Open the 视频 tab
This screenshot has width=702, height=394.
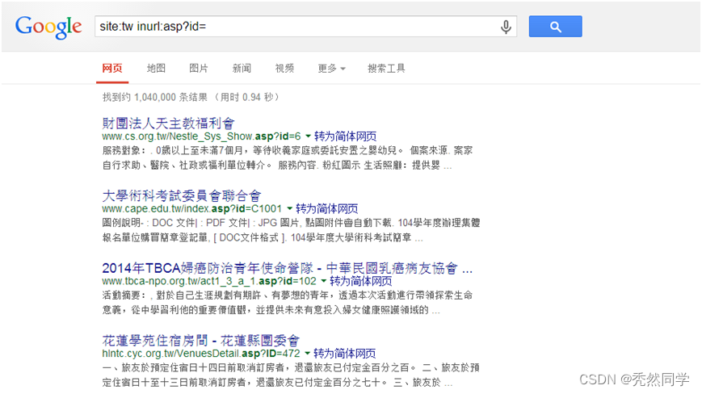click(x=284, y=69)
